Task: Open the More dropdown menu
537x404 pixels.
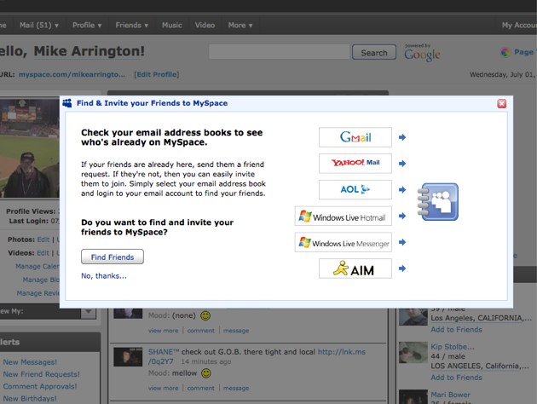Action: 240,25
